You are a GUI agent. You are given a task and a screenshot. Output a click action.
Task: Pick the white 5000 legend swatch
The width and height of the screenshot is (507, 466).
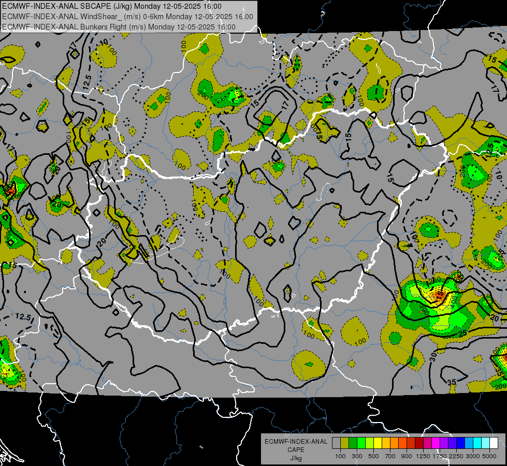click(494, 443)
